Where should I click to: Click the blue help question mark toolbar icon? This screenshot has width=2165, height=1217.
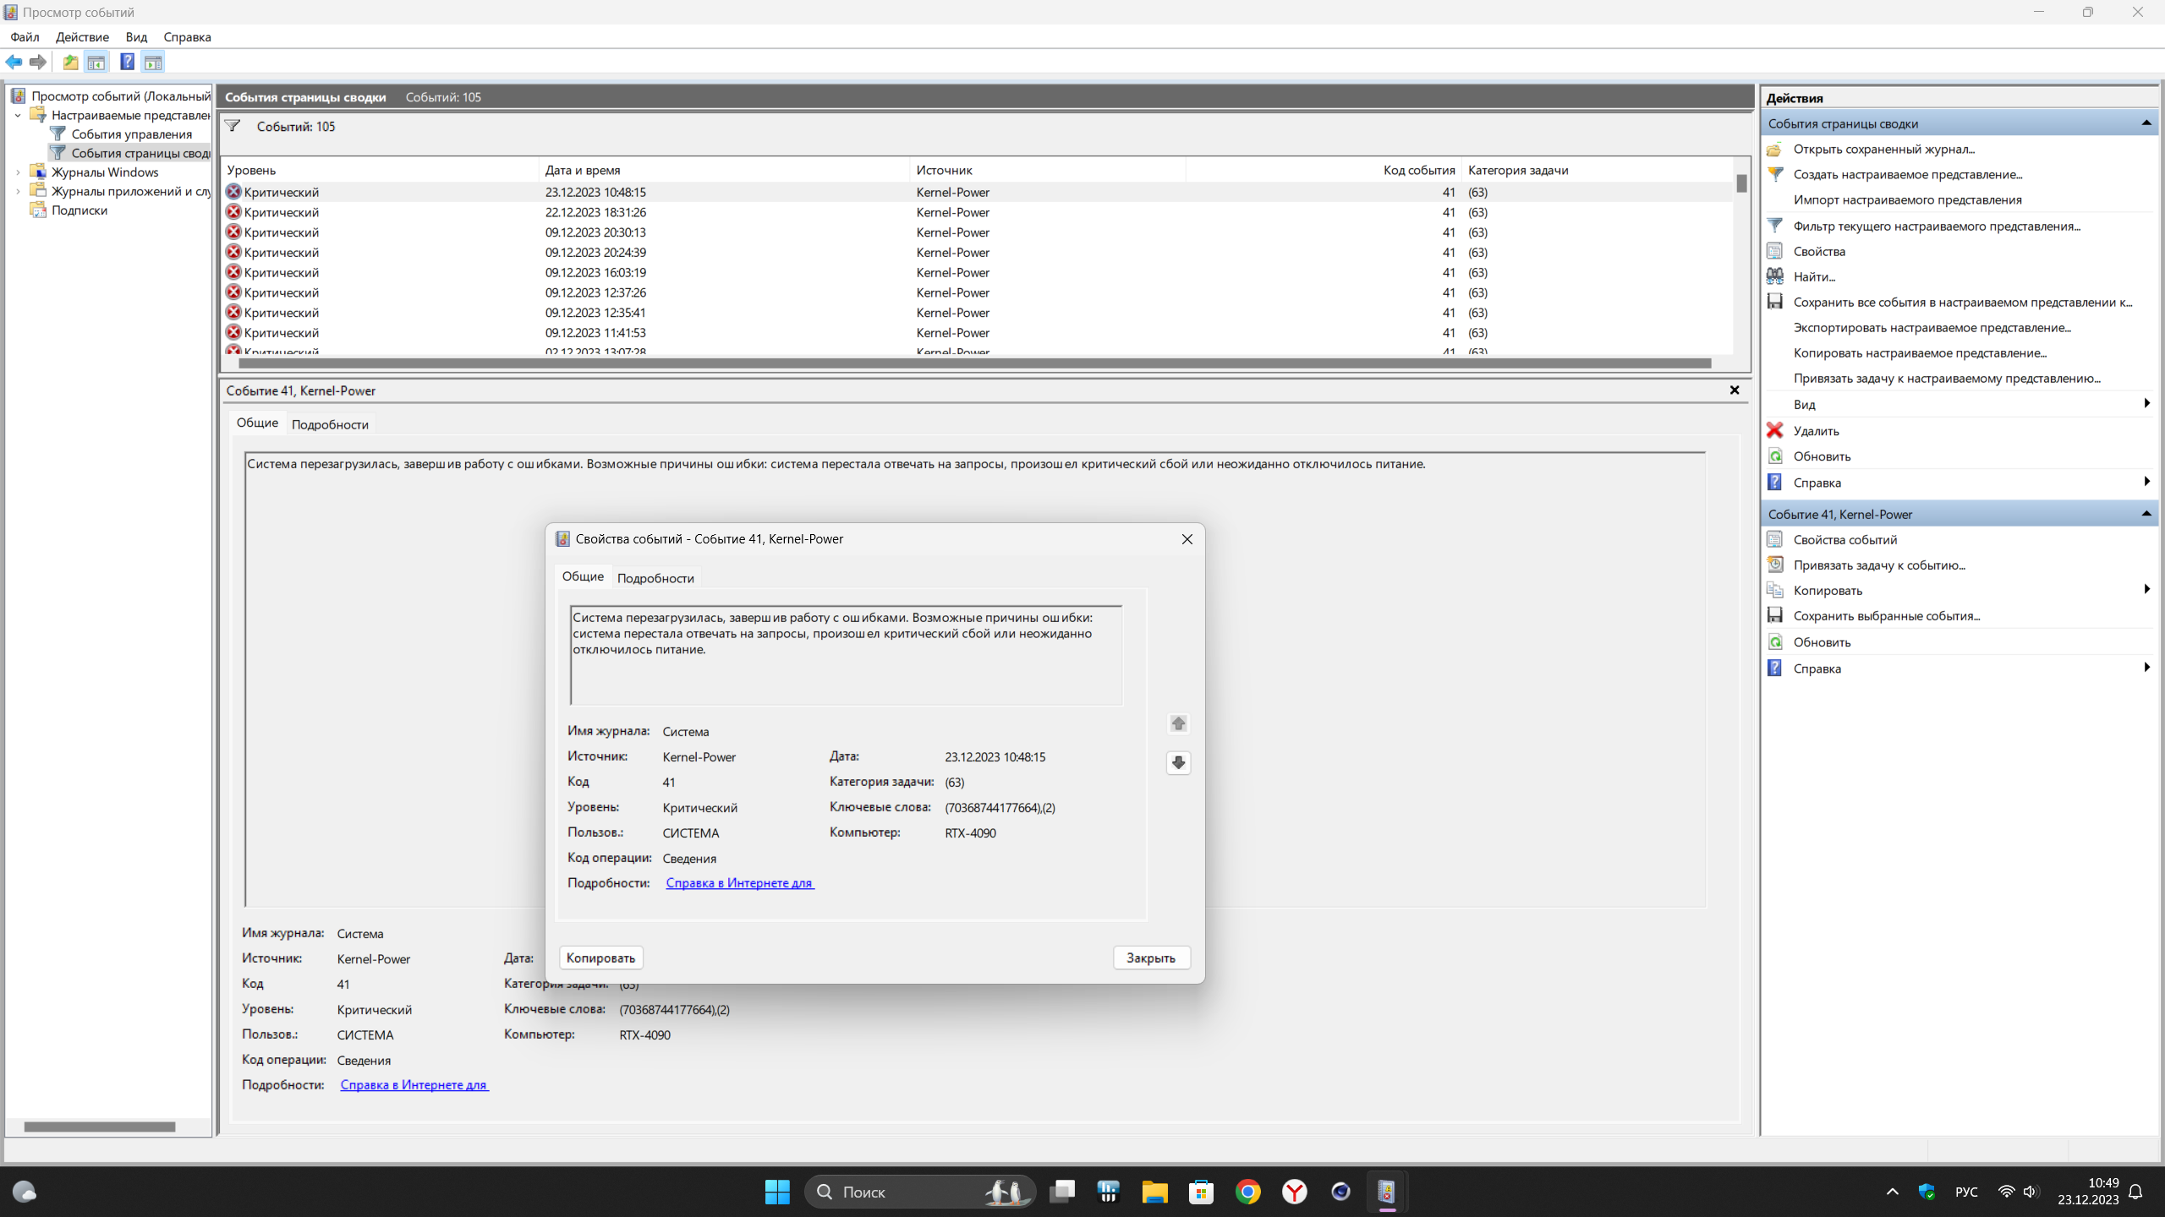(x=127, y=62)
